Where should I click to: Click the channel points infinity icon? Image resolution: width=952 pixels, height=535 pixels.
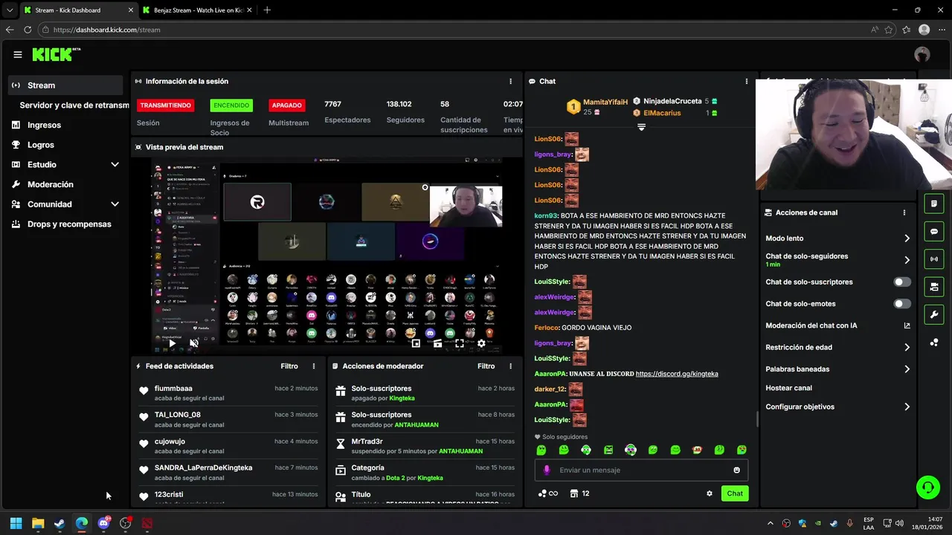pyautogui.click(x=547, y=493)
